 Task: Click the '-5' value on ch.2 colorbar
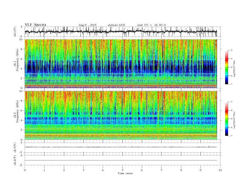231,119
